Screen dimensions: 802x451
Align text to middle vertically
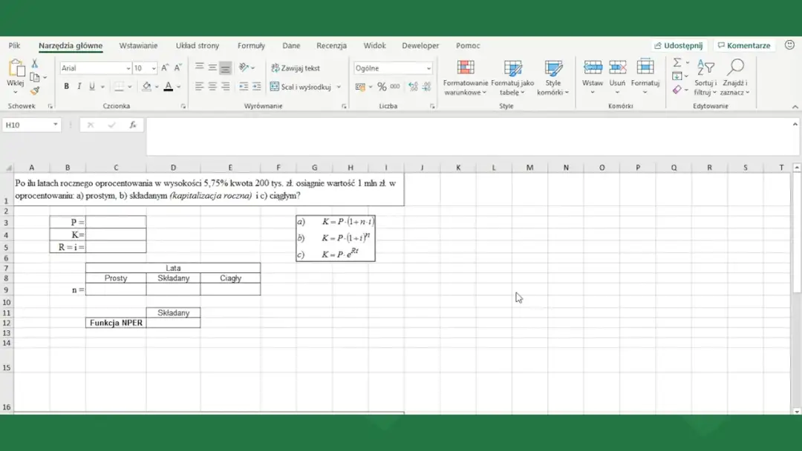pos(212,68)
